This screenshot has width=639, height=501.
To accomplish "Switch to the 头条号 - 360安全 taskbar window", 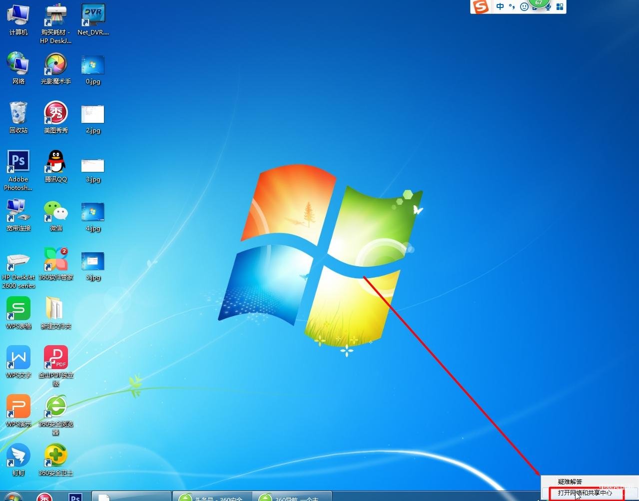I will coord(212,496).
